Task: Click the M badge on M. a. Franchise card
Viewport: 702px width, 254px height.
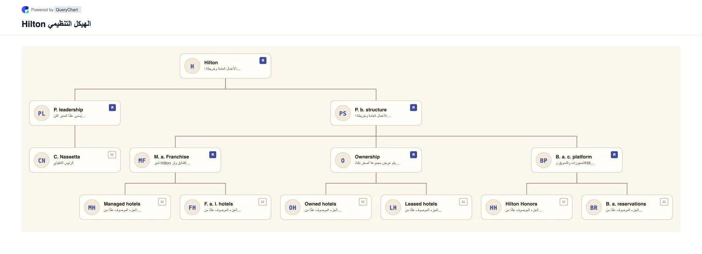Action: (x=213, y=155)
